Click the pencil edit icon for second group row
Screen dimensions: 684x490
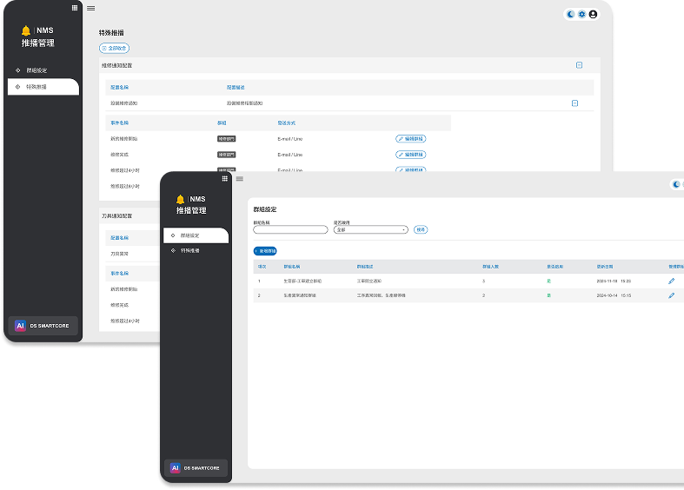pyautogui.click(x=671, y=295)
